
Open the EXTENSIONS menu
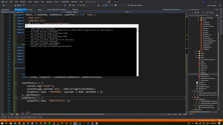click(65, 2)
